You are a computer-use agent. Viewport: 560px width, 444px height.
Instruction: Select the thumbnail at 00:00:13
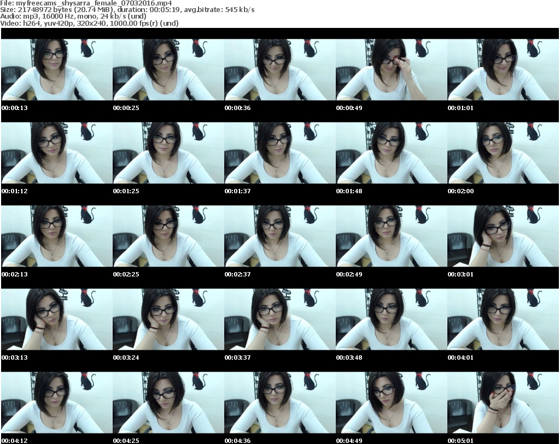coord(57,70)
